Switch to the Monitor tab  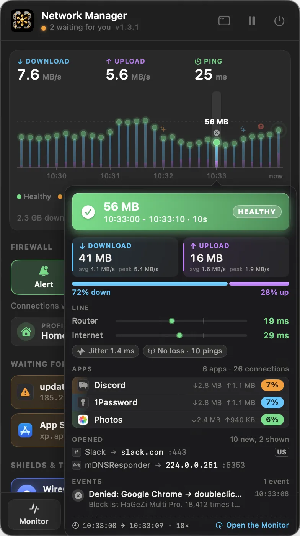coord(34,515)
